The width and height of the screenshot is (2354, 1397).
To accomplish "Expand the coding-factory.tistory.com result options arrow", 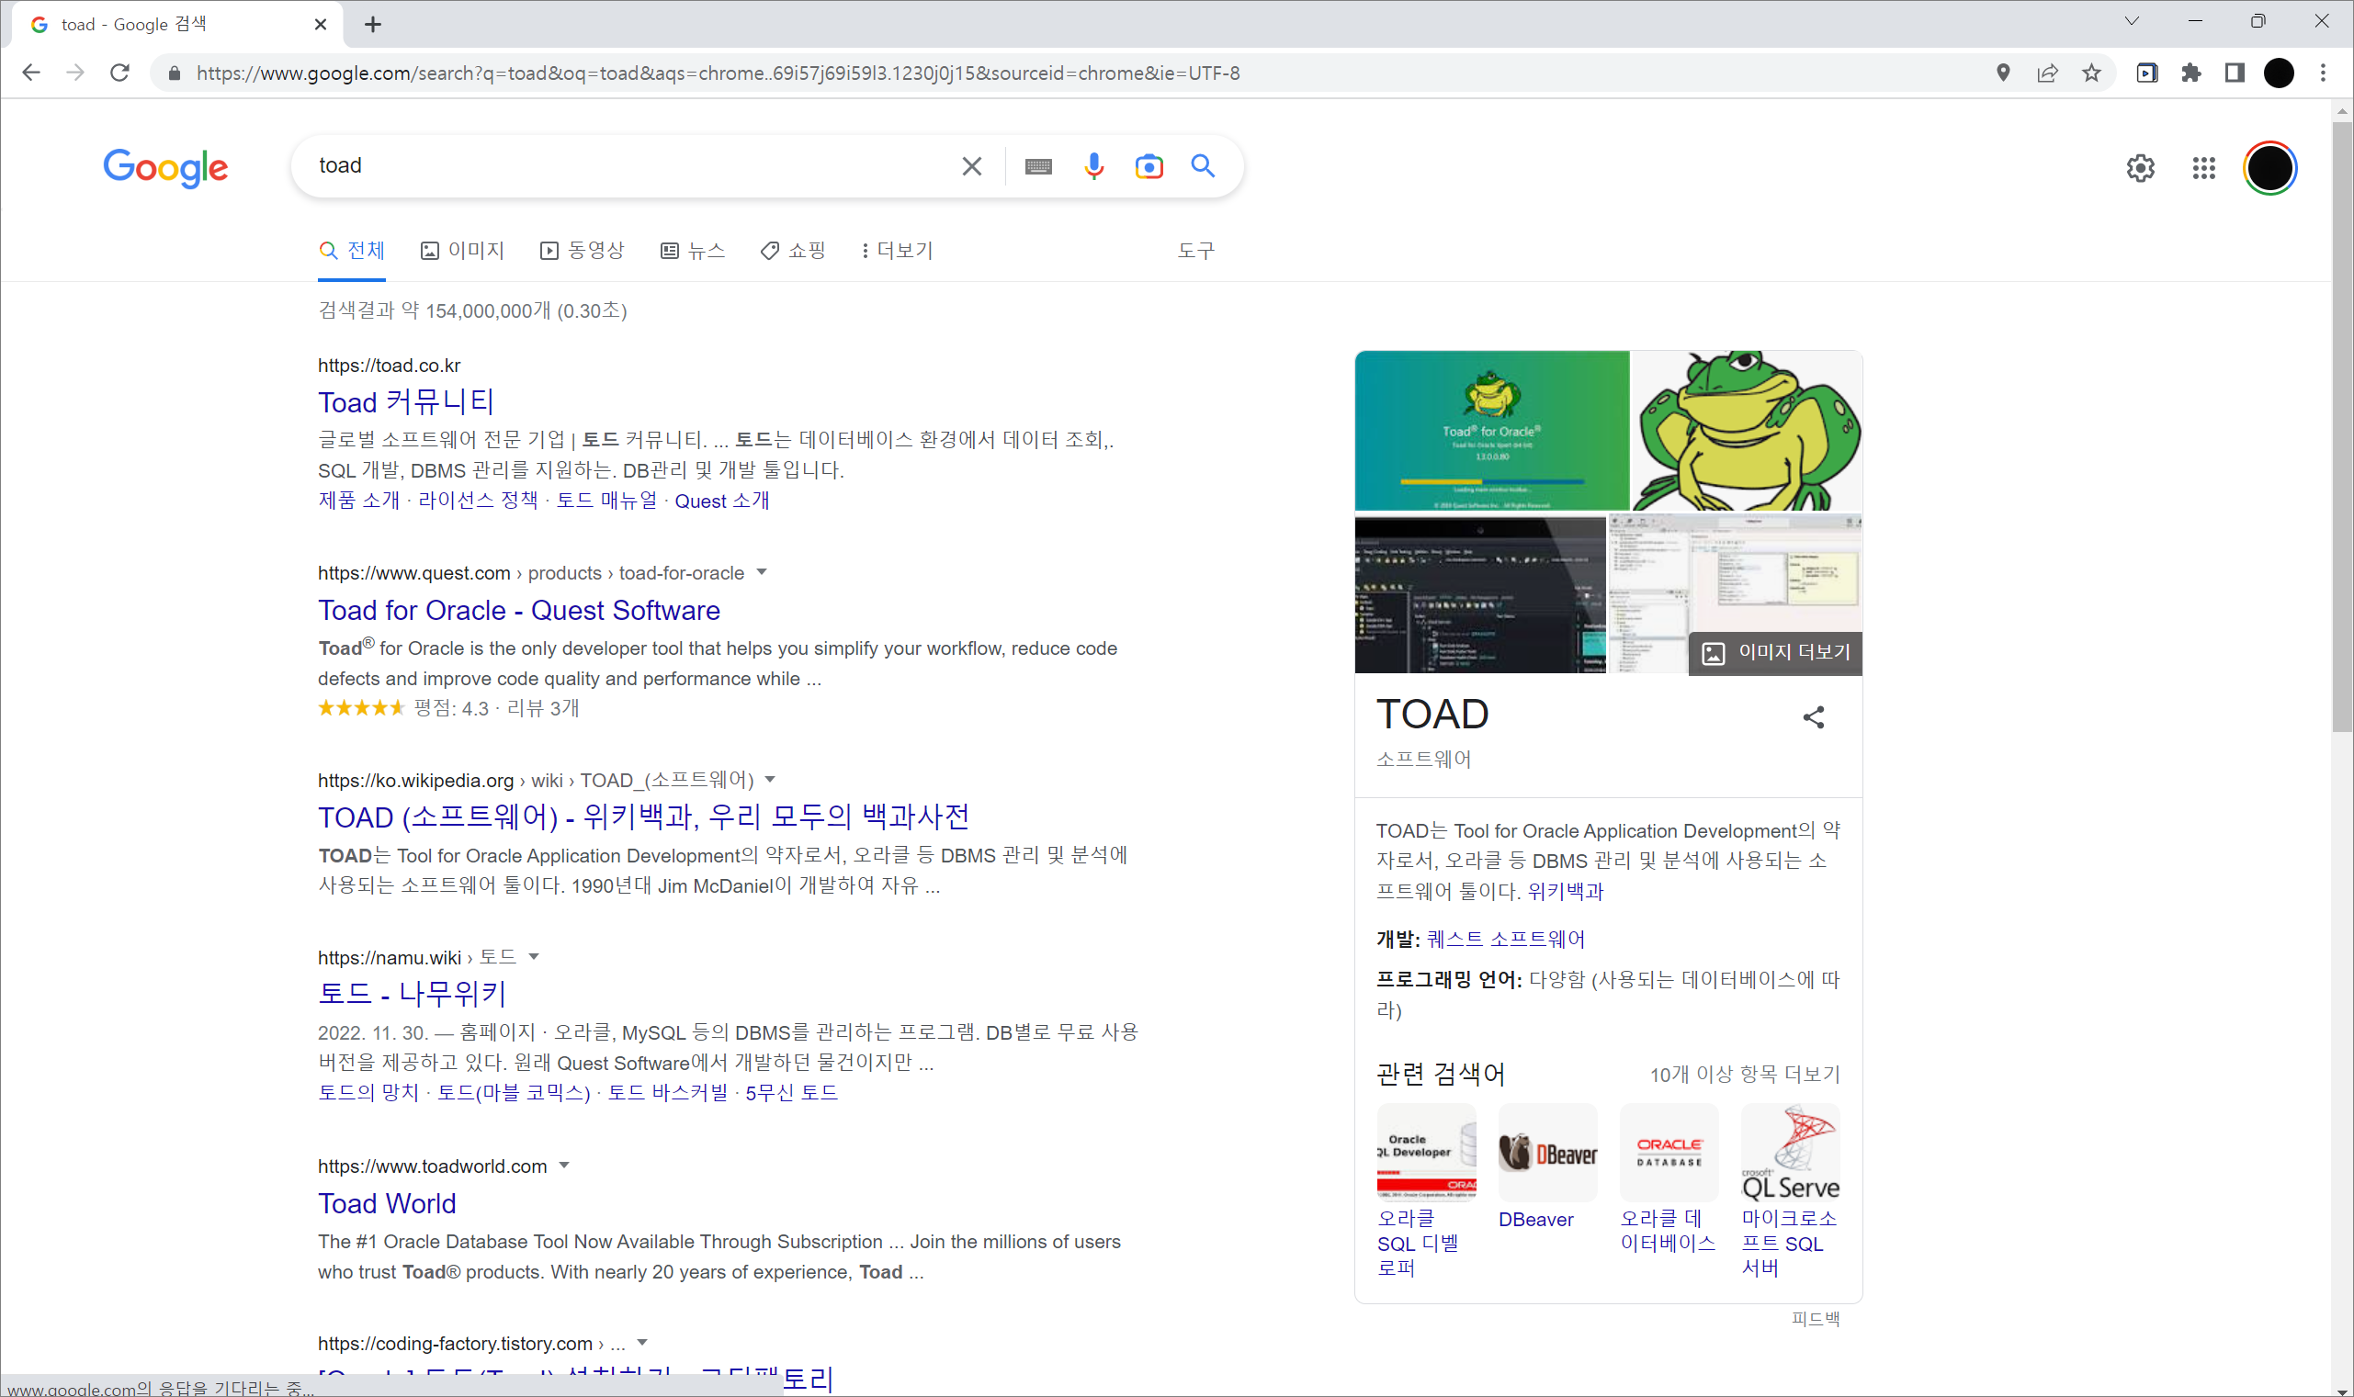I will tap(642, 1343).
